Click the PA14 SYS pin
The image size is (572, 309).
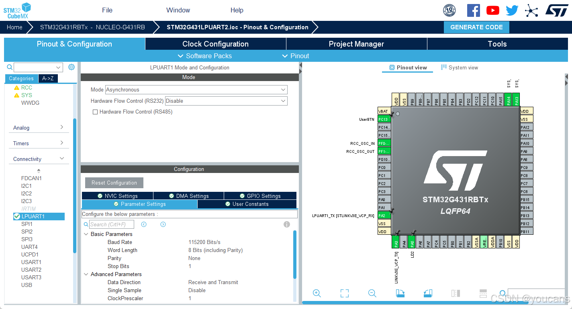(x=508, y=100)
